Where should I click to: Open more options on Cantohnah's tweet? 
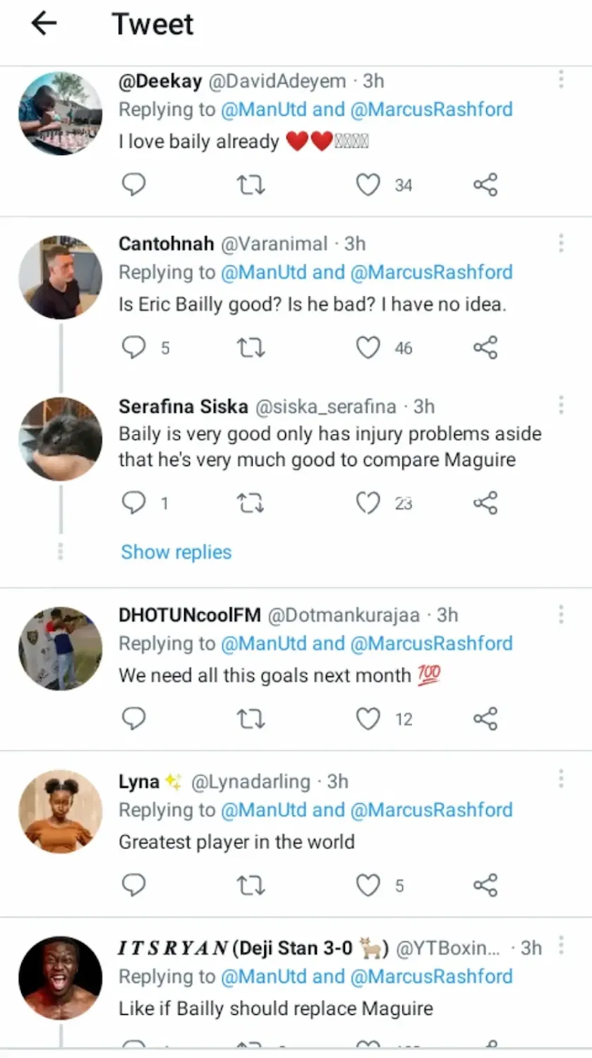561,243
